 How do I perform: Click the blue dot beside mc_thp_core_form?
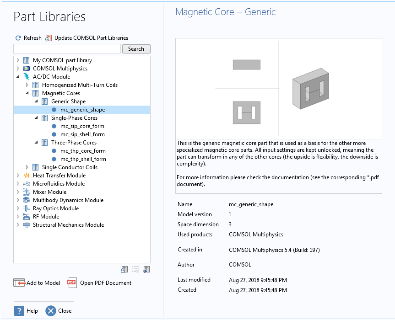pos(54,151)
